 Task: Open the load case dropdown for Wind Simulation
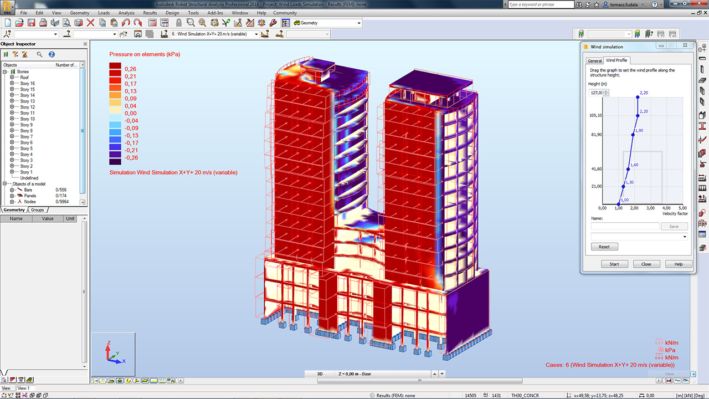[x=256, y=34]
